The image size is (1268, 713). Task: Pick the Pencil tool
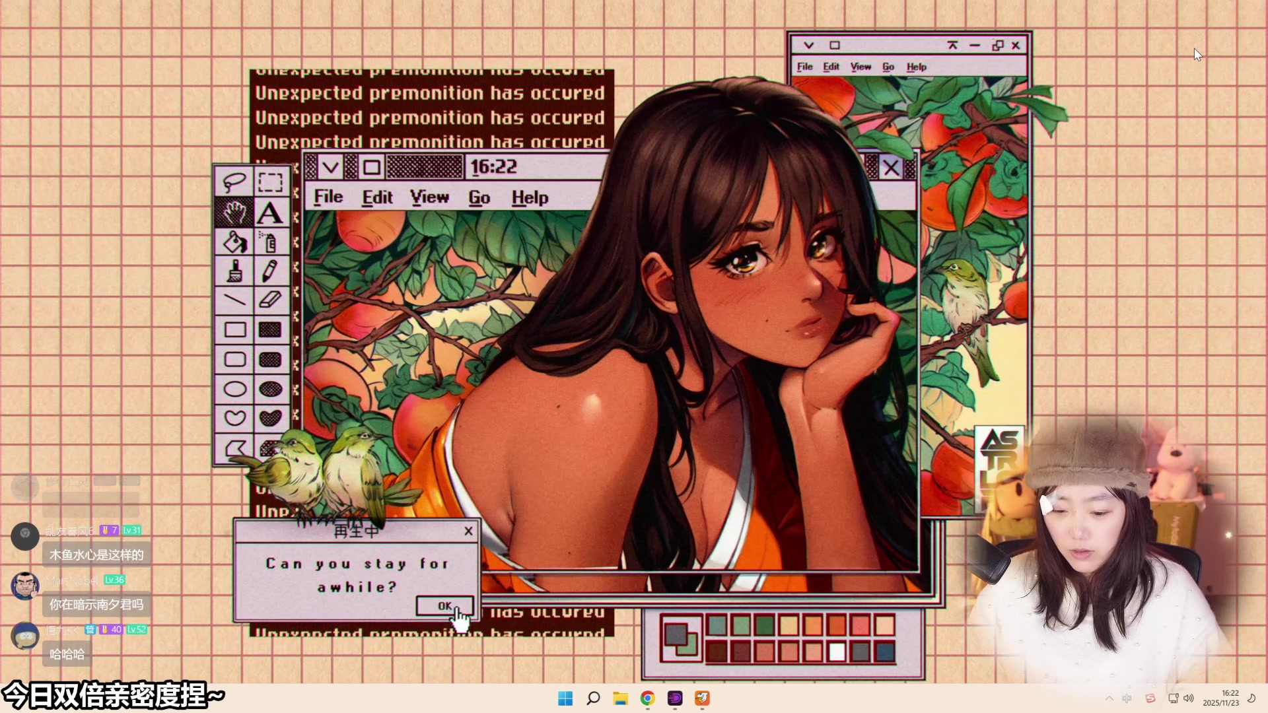pyautogui.click(x=269, y=271)
